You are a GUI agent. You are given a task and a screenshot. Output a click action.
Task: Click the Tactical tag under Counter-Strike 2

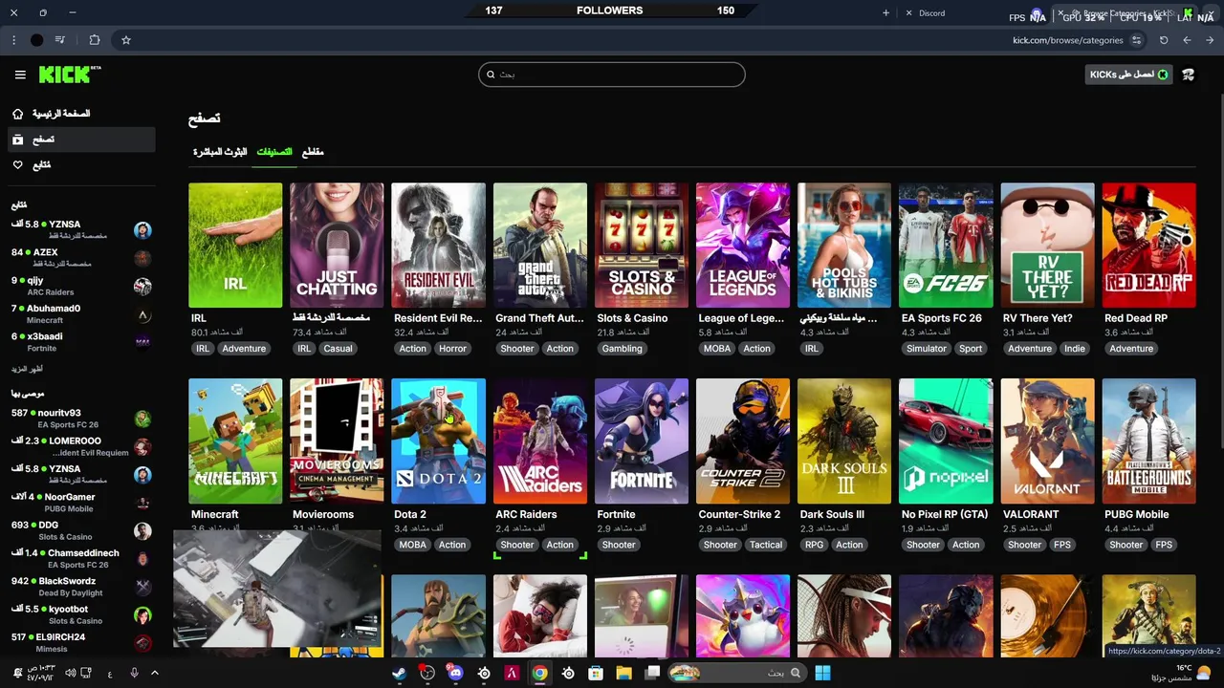[766, 545]
